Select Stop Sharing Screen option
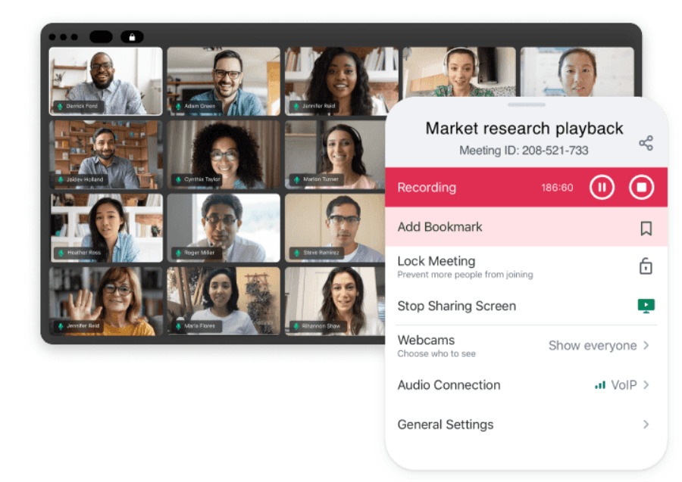This screenshot has width=682, height=482. (x=457, y=306)
